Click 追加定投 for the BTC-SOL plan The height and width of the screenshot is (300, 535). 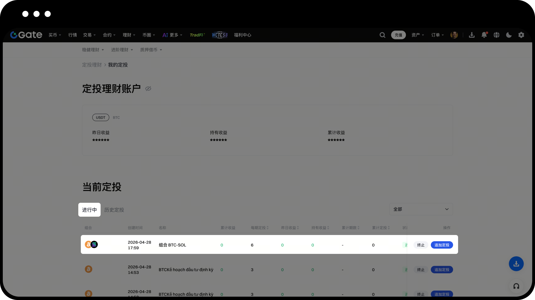[442, 245]
